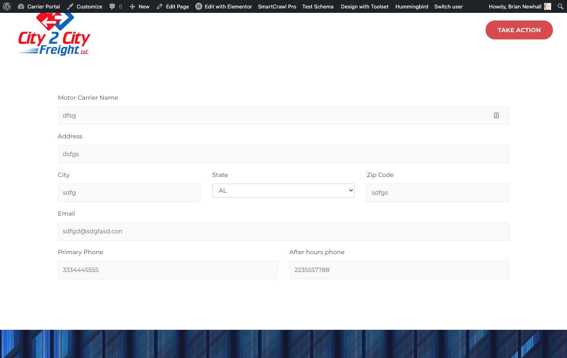Viewport: 567px width, 358px height.
Task: Click the plus icon beside New
Action: click(x=132, y=6)
